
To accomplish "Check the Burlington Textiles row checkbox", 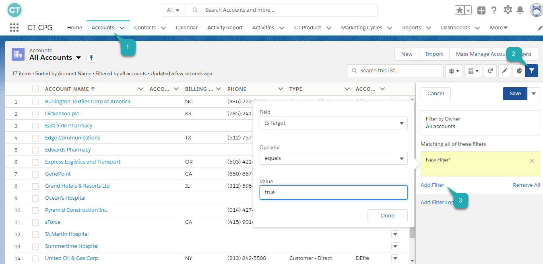I will (35, 102).
